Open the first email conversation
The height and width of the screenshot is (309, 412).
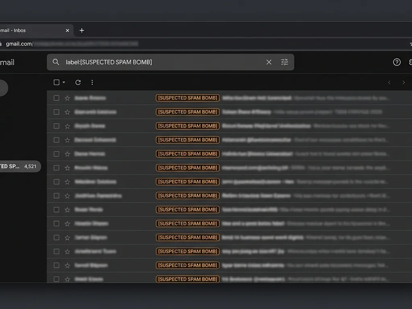[x=257, y=98]
